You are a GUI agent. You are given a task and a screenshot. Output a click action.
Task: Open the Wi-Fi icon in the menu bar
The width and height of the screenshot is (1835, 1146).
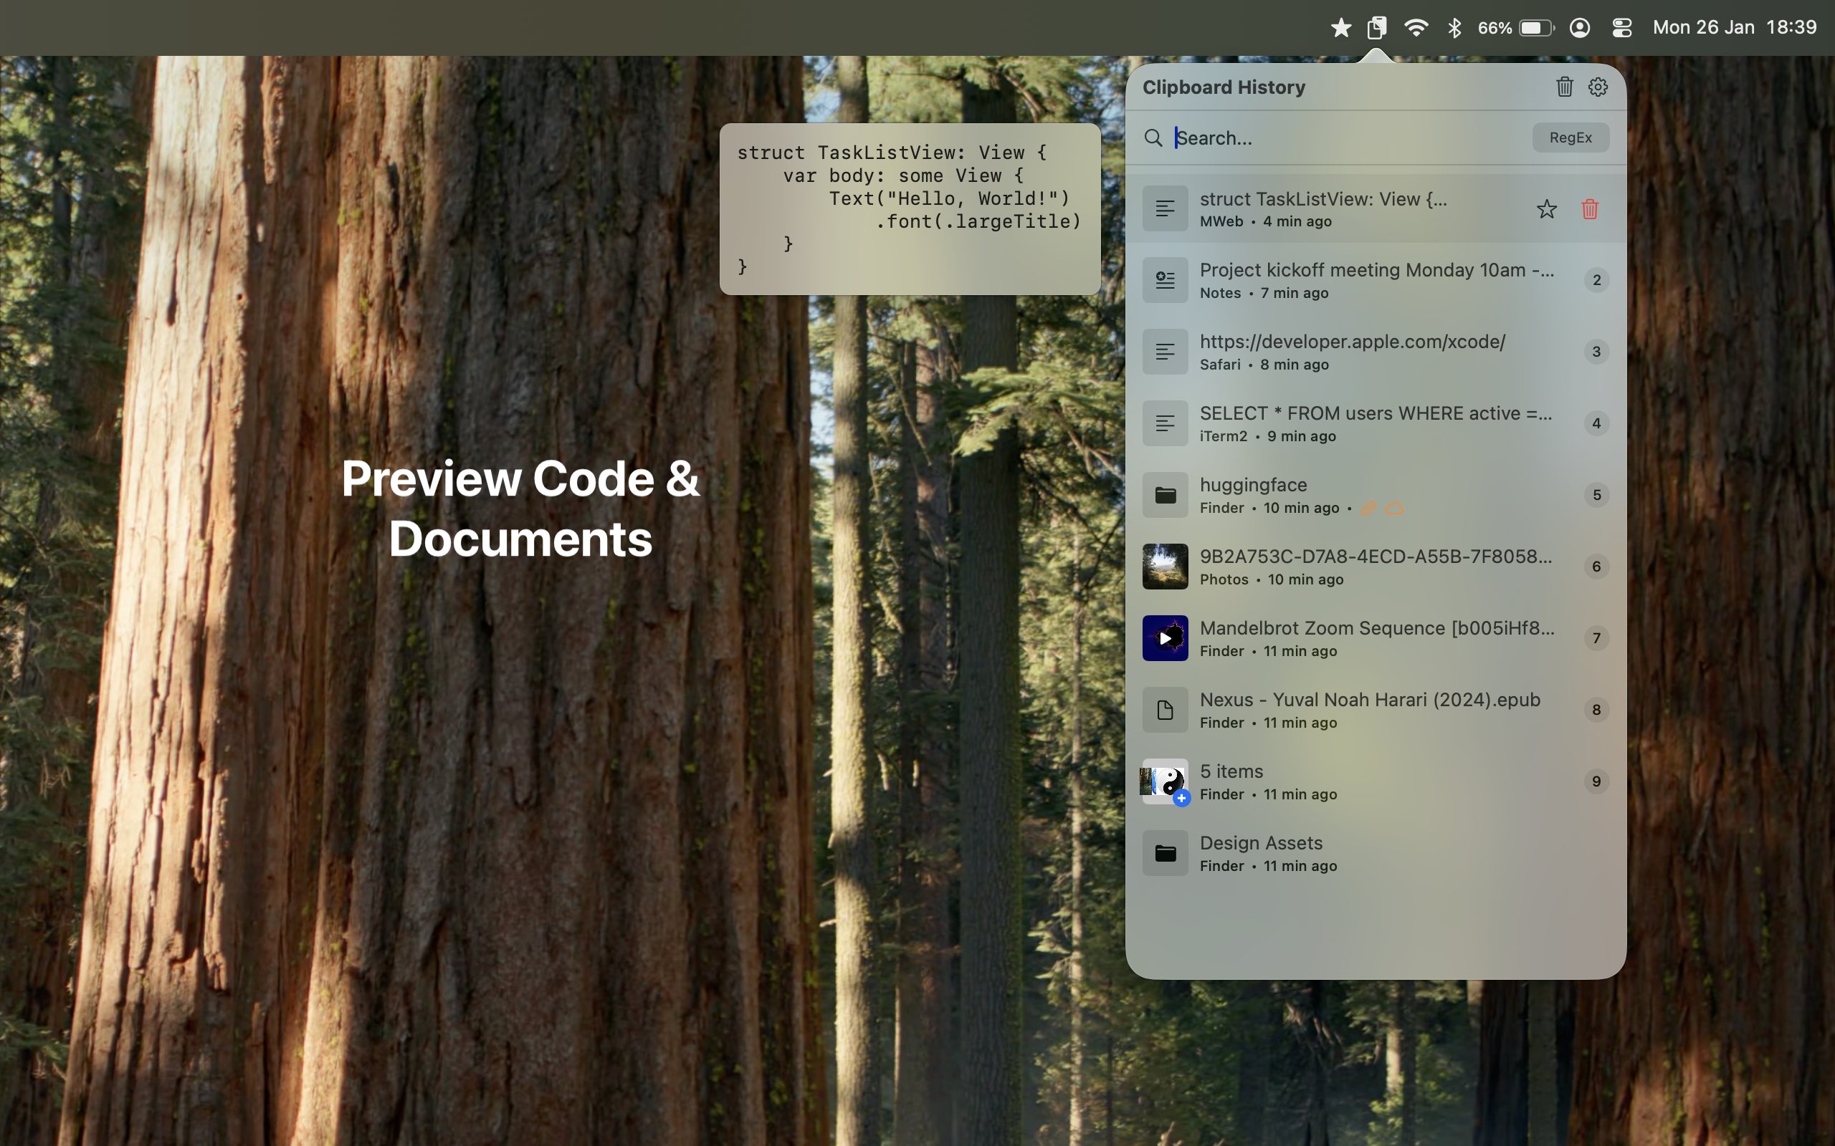point(1415,27)
